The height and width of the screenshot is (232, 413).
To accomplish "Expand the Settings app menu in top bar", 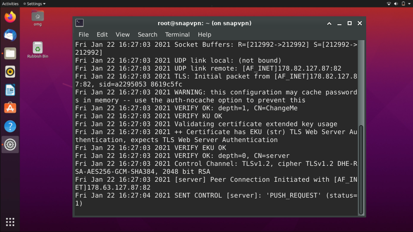I will 34,4.
